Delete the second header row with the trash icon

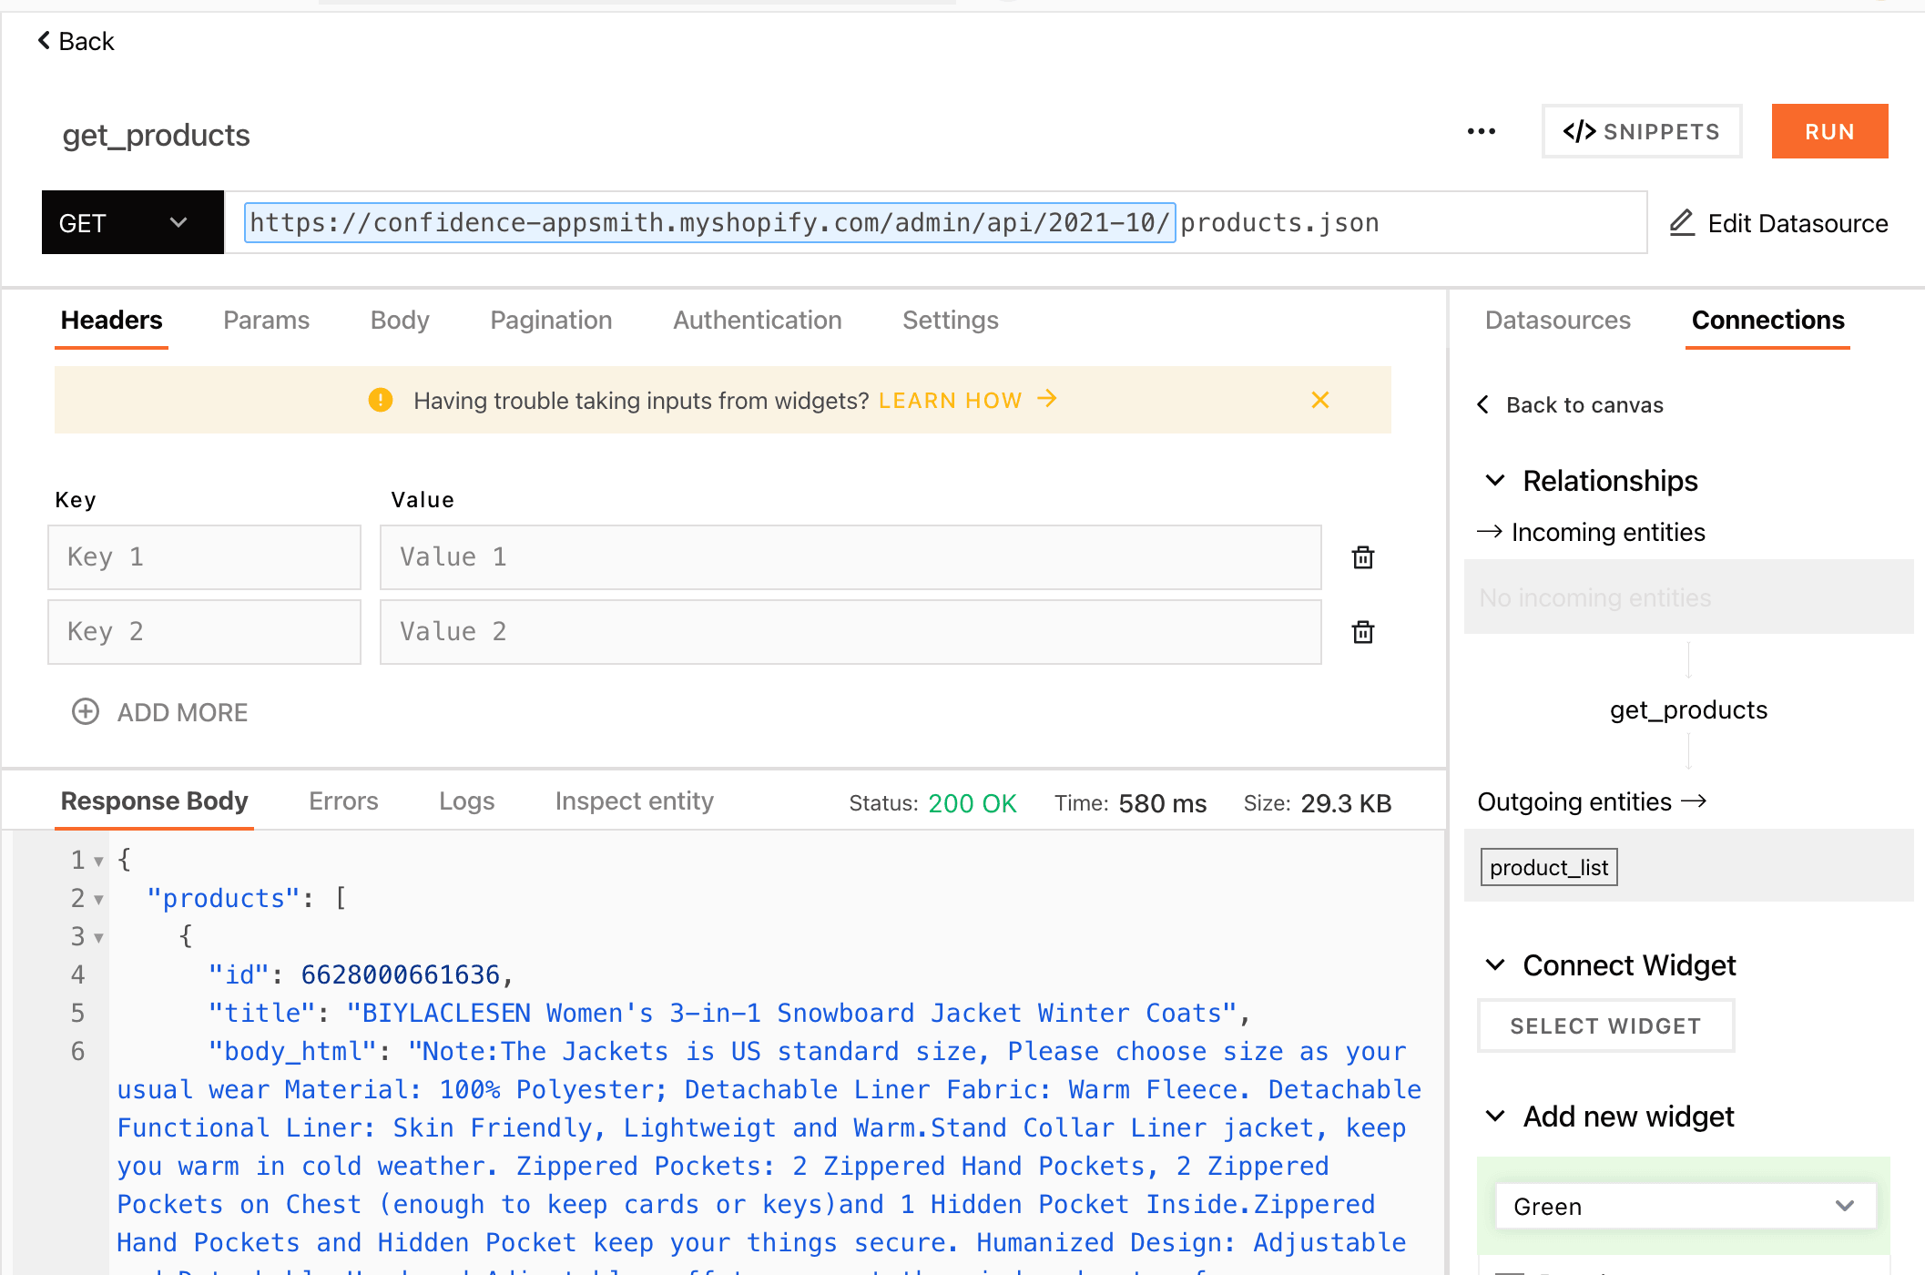click(1362, 632)
